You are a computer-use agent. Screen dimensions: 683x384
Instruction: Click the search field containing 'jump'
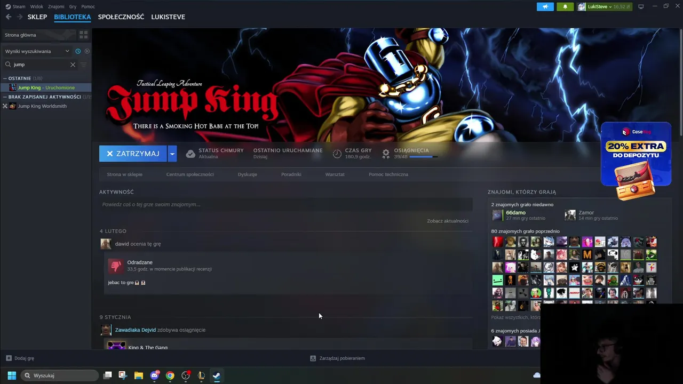(x=40, y=65)
